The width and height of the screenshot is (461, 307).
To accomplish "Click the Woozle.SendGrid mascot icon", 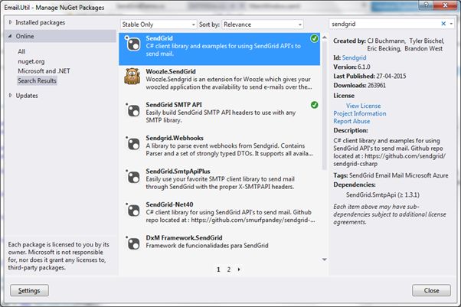I will pyautogui.click(x=132, y=77).
